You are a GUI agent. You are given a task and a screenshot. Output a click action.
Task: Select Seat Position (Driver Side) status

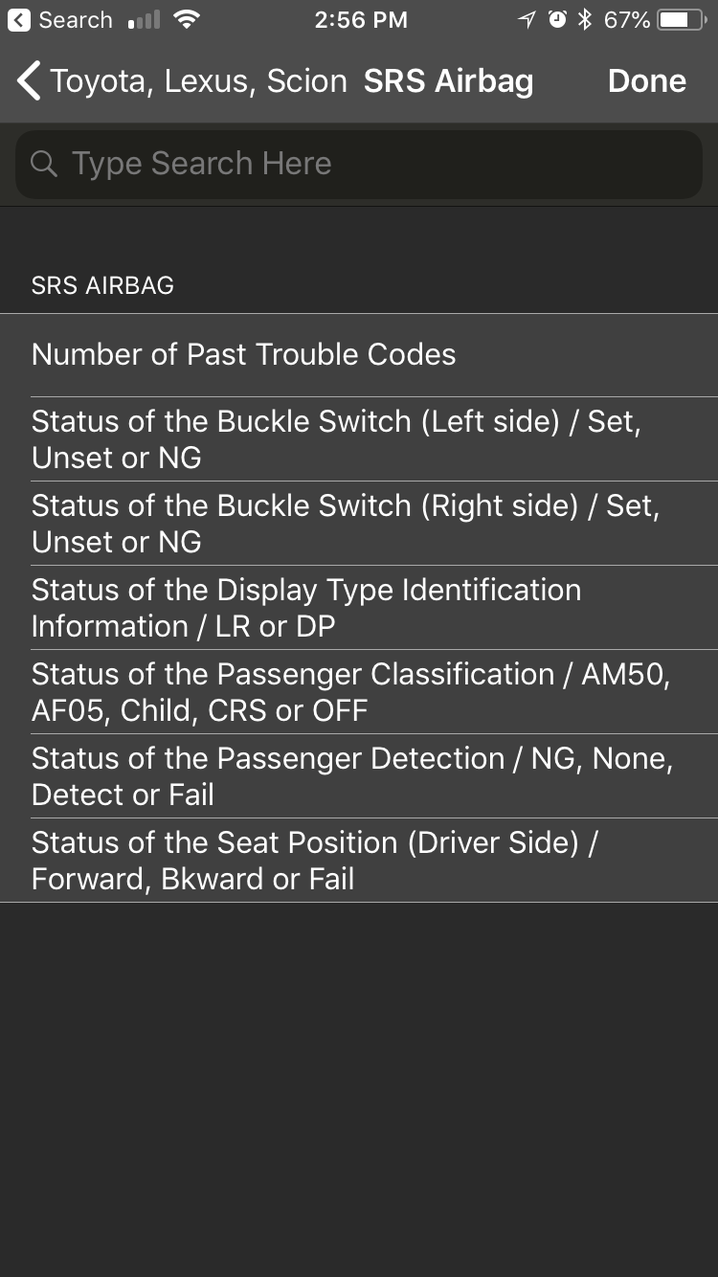pyautogui.click(x=359, y=861)
